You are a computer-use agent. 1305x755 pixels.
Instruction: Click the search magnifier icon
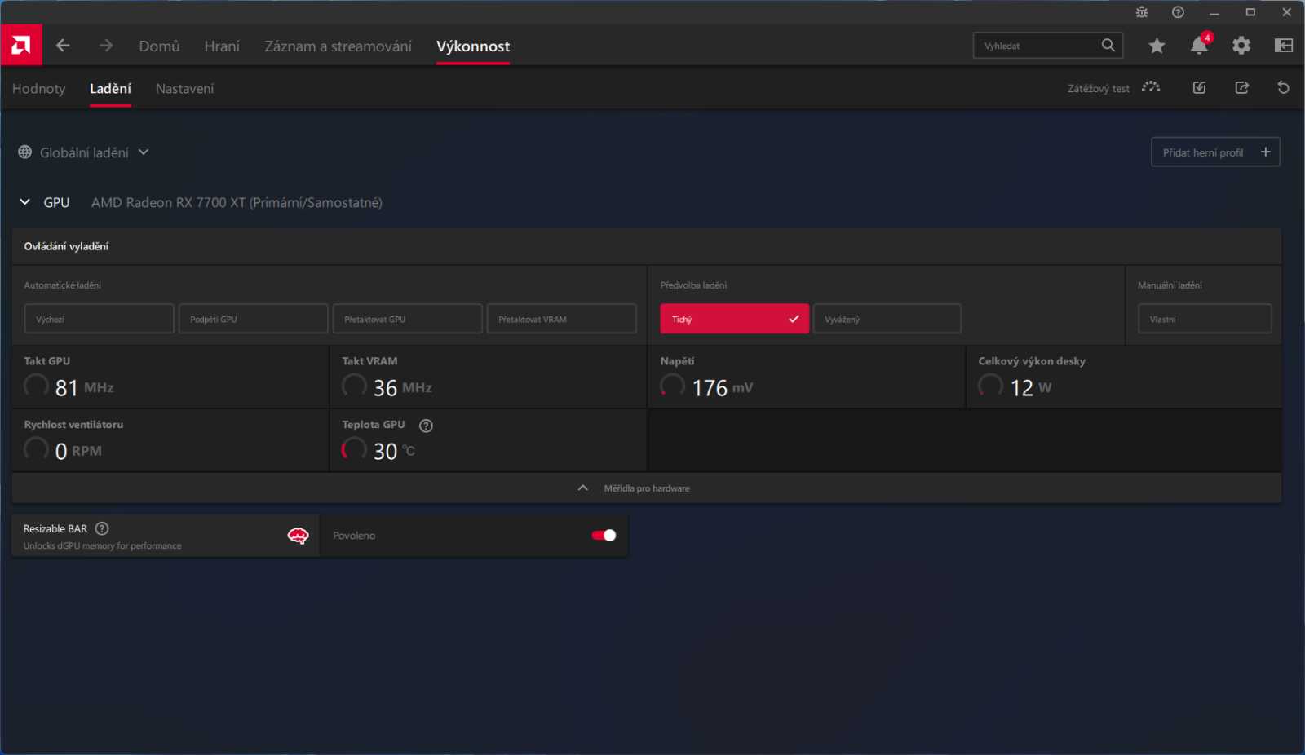coord(1108,46)
